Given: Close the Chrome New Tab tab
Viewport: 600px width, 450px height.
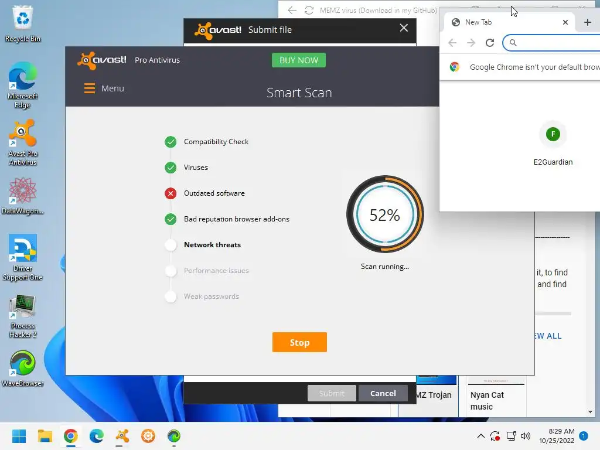Looking at the screenshot, I should click(x=565, y=22).
